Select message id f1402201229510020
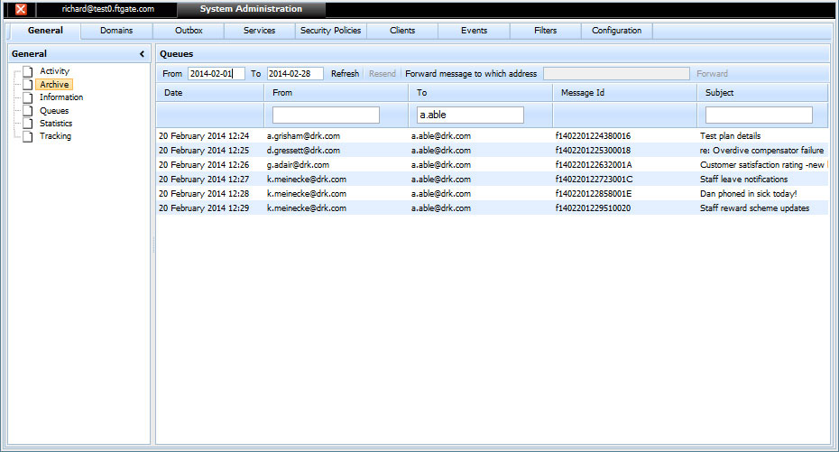Viewport: 839px width, 452px height. pos(593,208)
